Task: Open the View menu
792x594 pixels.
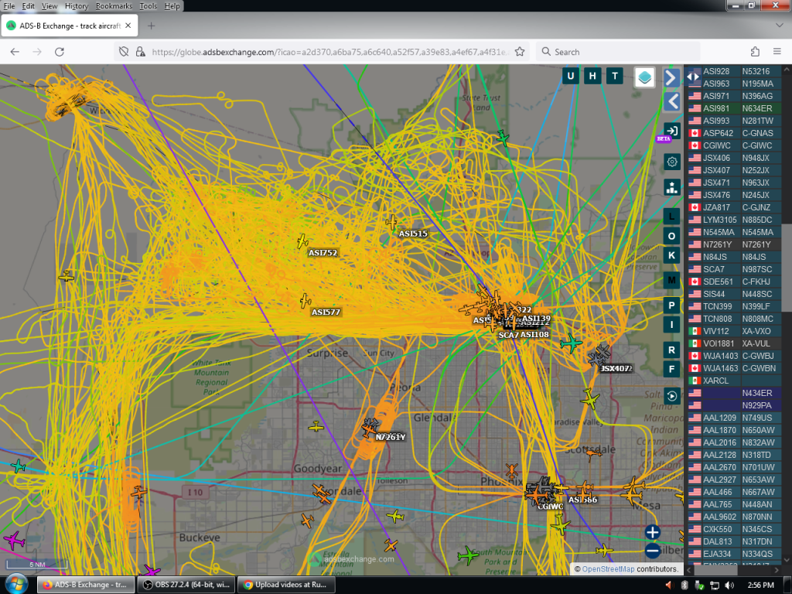Action: point(49,6)
